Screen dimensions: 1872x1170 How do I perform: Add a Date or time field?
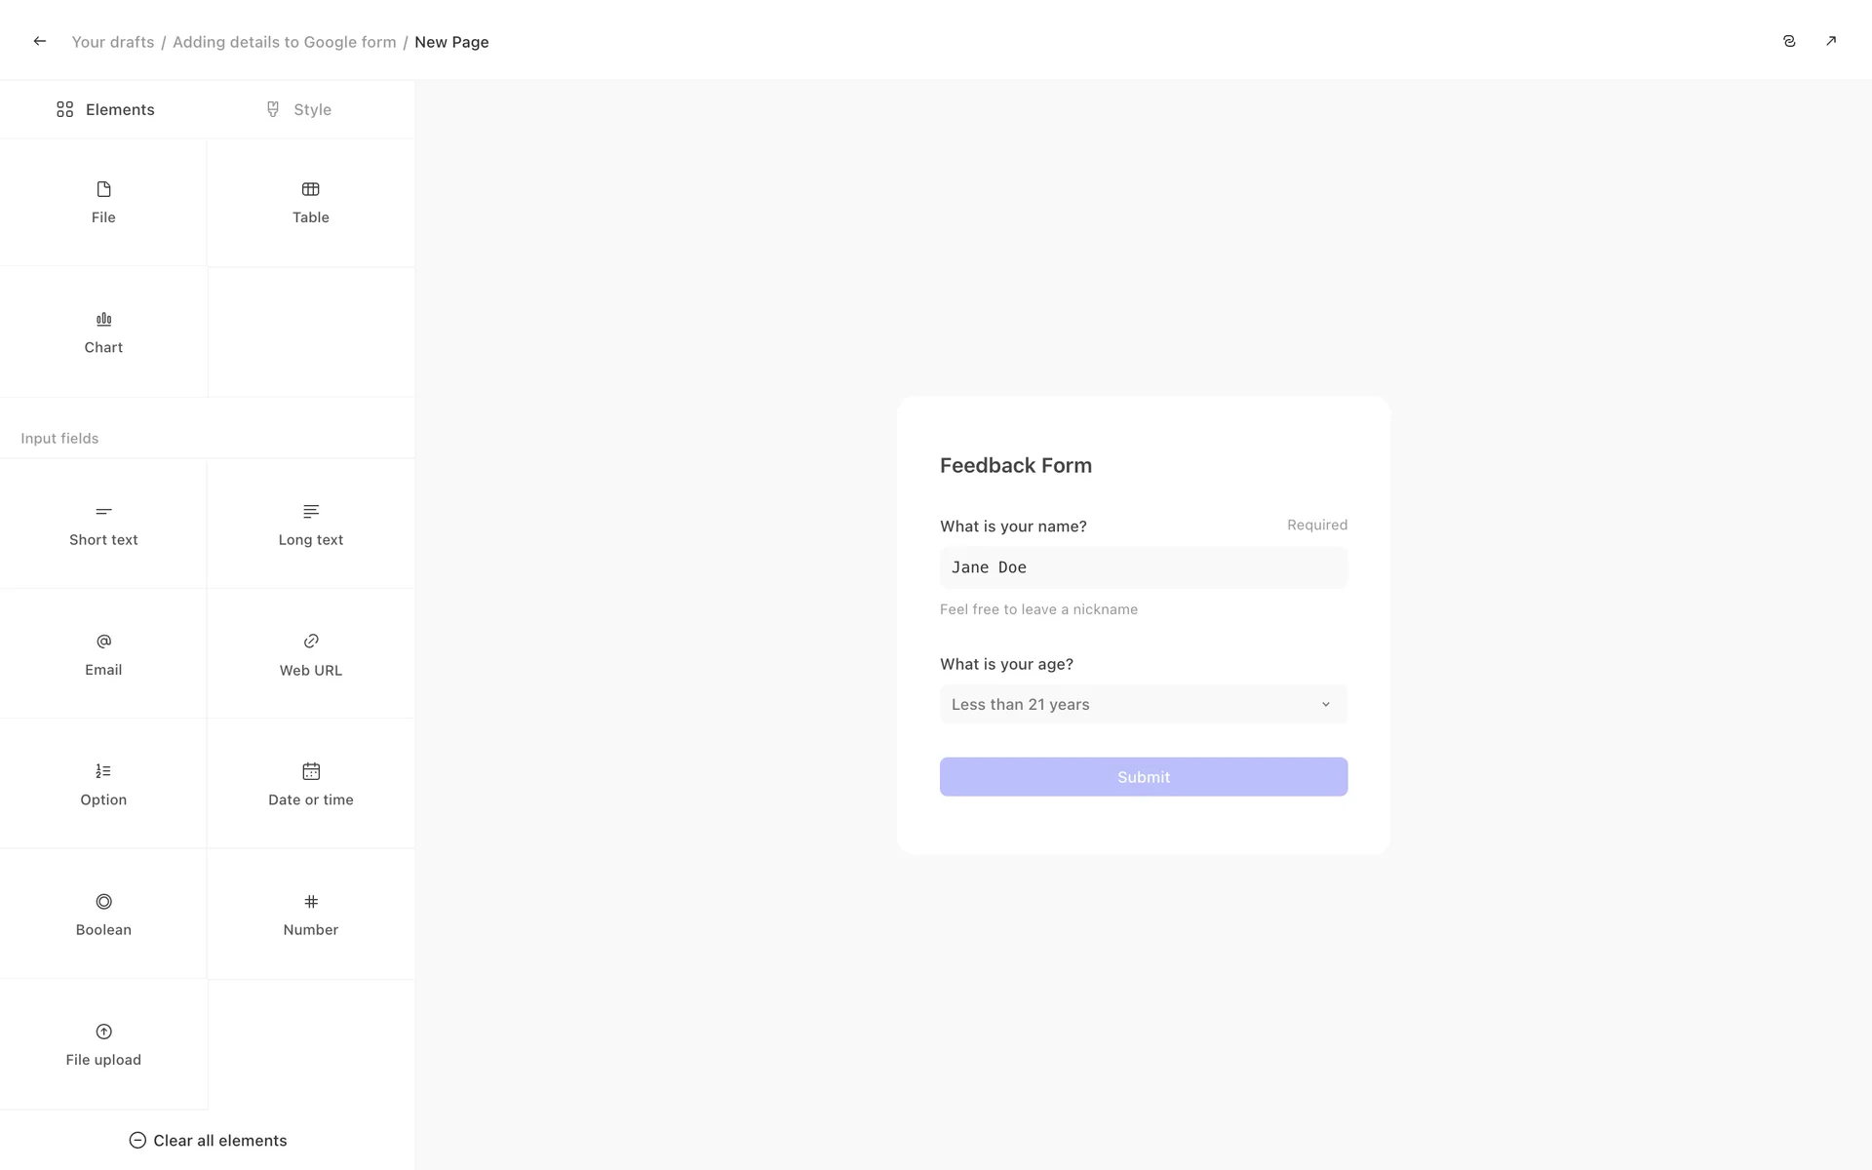pos(310,784)
